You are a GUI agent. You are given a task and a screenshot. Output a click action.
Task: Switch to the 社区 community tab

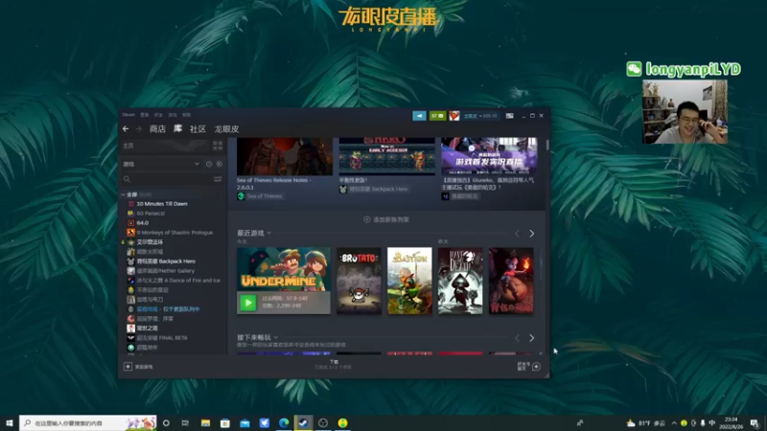[198, 129]
